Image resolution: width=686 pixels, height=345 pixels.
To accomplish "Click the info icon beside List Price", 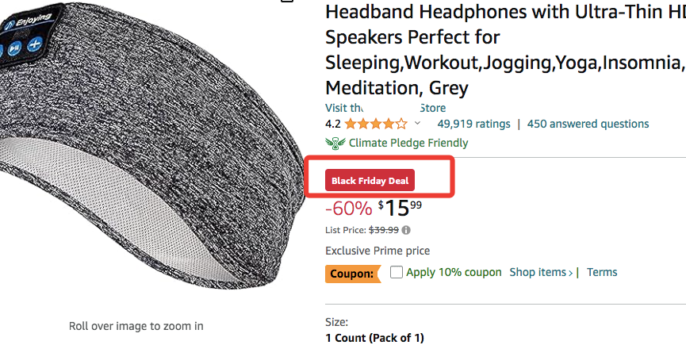I will [406, 231].
